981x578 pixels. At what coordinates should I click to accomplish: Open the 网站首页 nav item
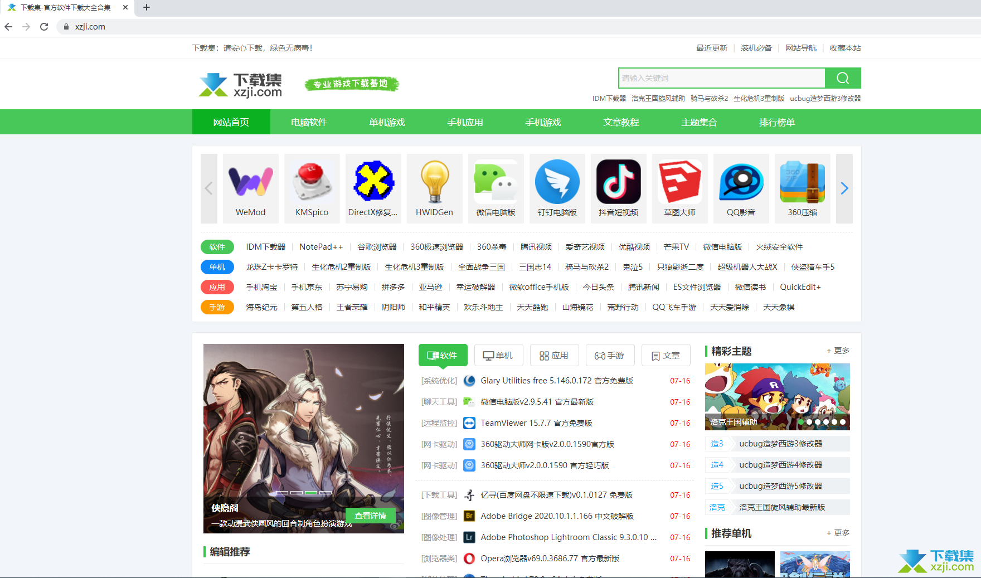[231, 122]
